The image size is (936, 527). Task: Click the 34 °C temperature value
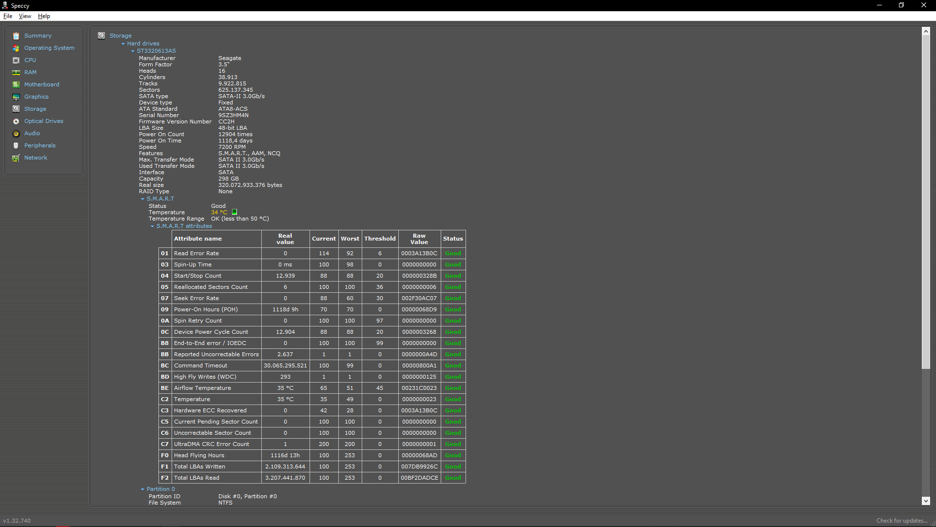pos(219,212)
